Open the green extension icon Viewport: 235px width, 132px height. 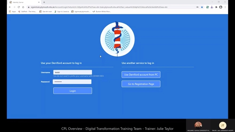point(208,7)
